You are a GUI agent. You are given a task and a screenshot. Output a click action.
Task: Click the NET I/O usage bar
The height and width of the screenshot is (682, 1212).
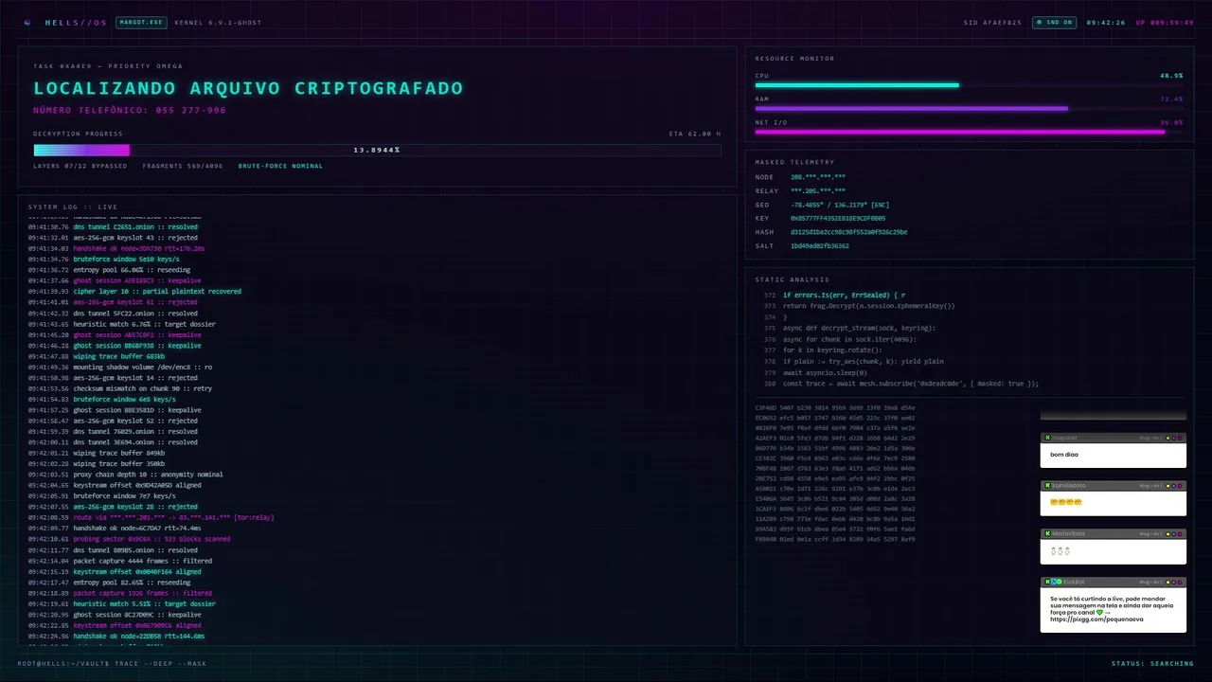(x=969, y=133)
